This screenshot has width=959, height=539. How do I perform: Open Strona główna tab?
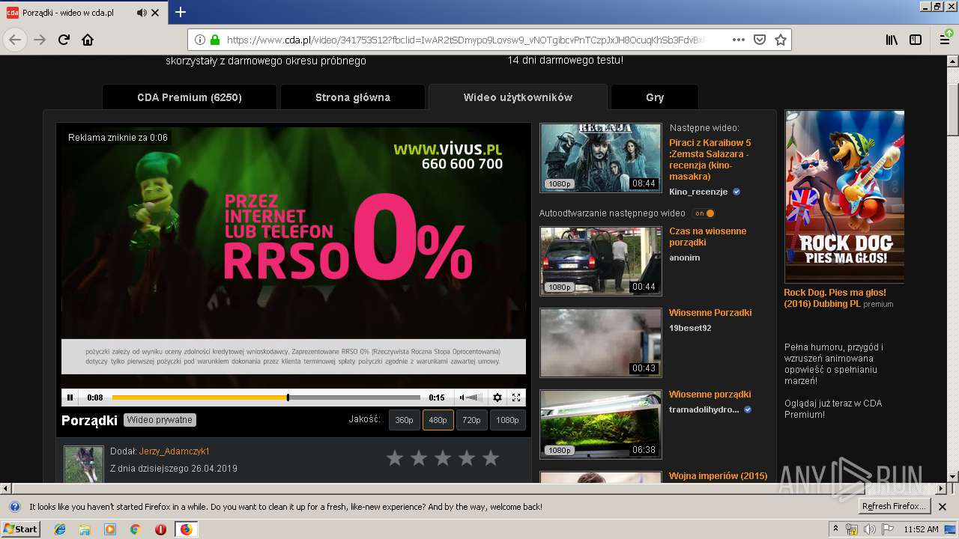pos(352,97)
